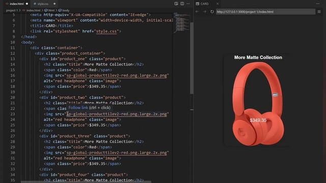This screenshot has height=183, width=326.
Task: Click the red headphone image in the preview
Action: coord(258,104)
